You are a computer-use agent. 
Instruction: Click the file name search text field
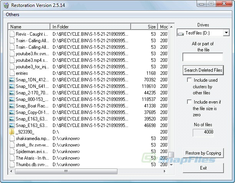(203, 57)
